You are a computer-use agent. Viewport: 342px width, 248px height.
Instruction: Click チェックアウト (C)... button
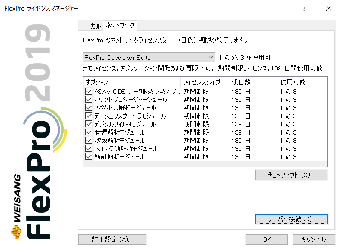pyautogui.click(x=291, y=175)
